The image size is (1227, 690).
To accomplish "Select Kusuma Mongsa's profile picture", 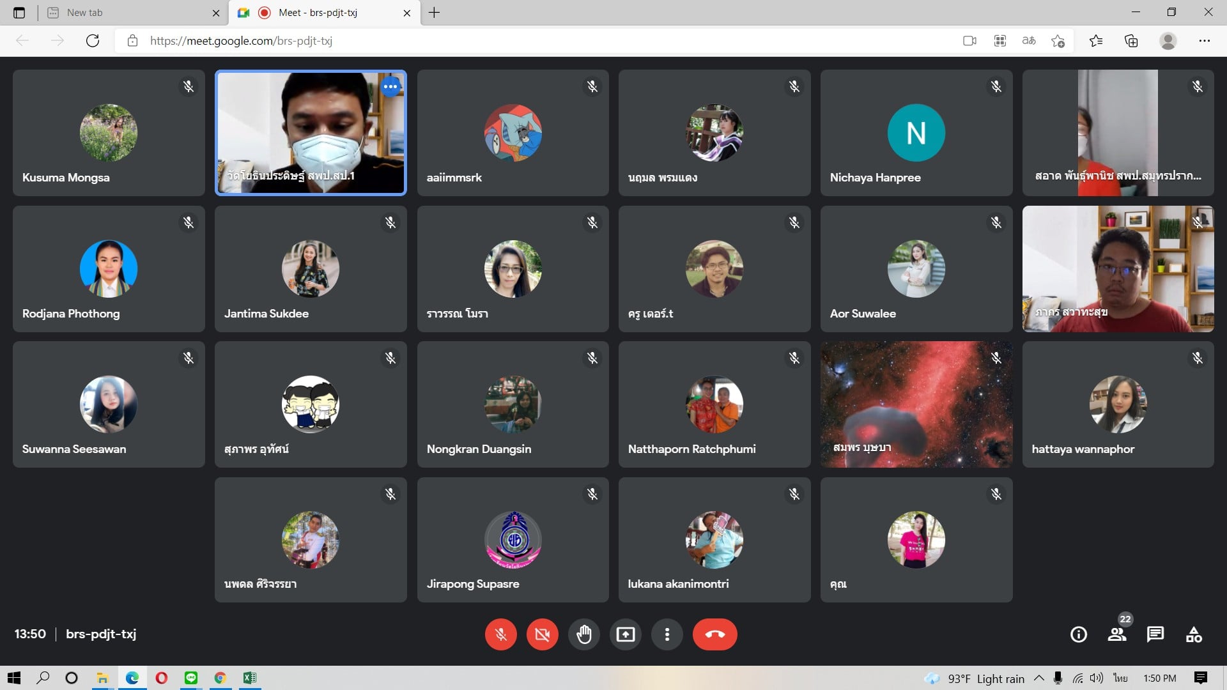I will [109, 133].
